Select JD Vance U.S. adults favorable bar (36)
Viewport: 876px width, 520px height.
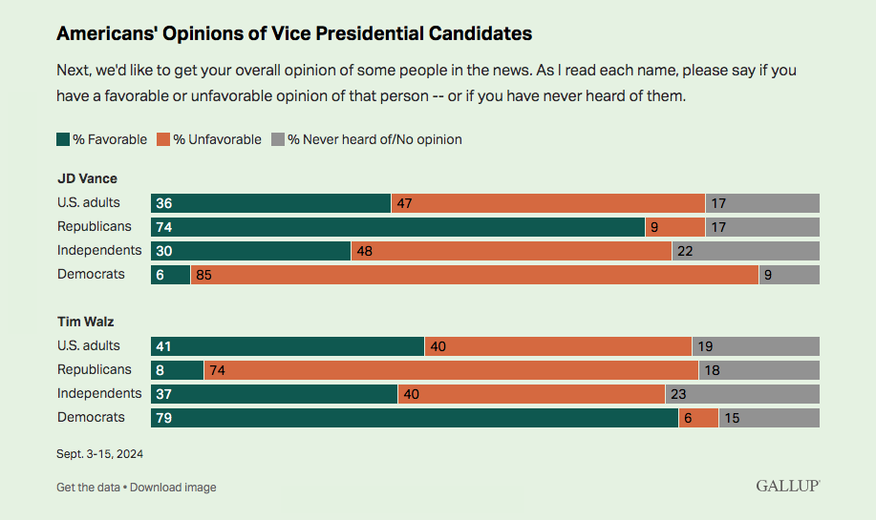[270, 203]
